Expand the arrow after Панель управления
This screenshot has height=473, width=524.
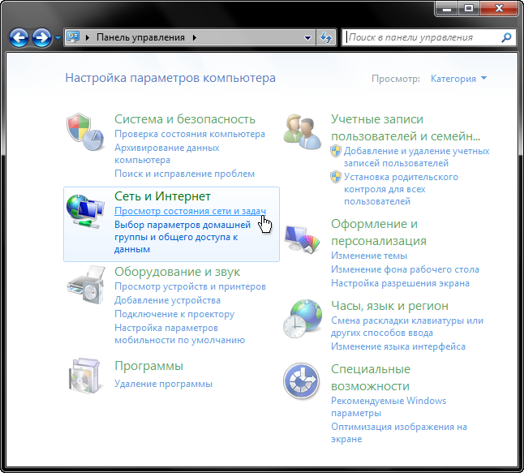(x=195, y=37)
